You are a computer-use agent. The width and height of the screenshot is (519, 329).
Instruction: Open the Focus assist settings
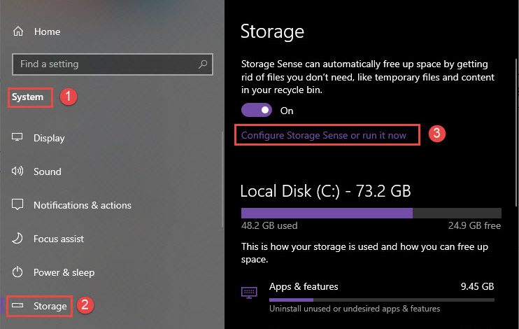59,239
